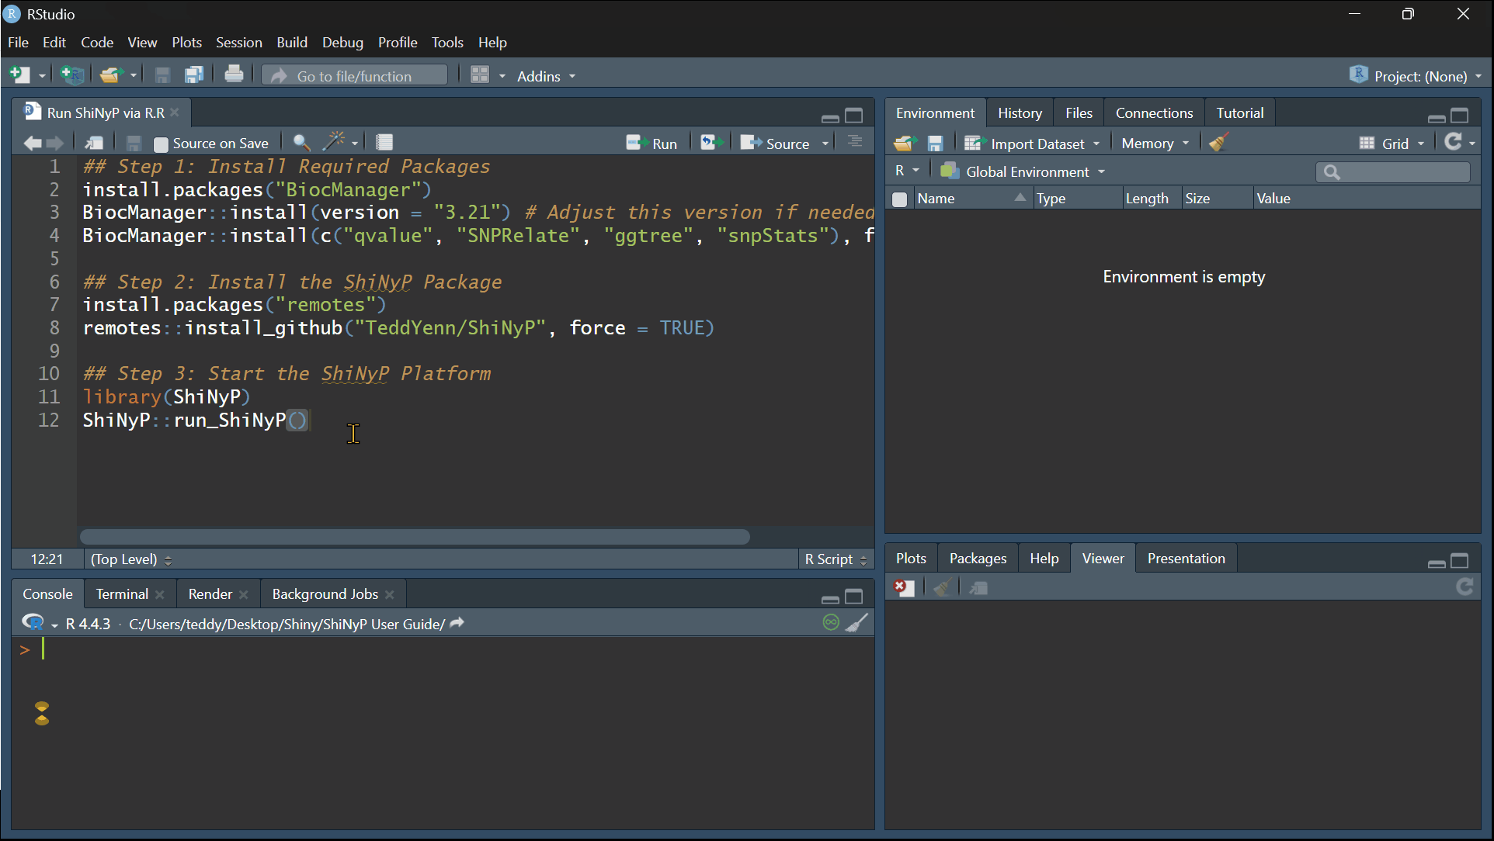
Task: Click the Compile Report notebook icon
Action: point(384,143)
